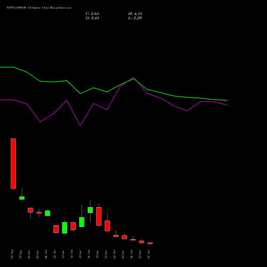Select the green candle above 06 Oct
267x267 pixels.
[x=48, y=213]
